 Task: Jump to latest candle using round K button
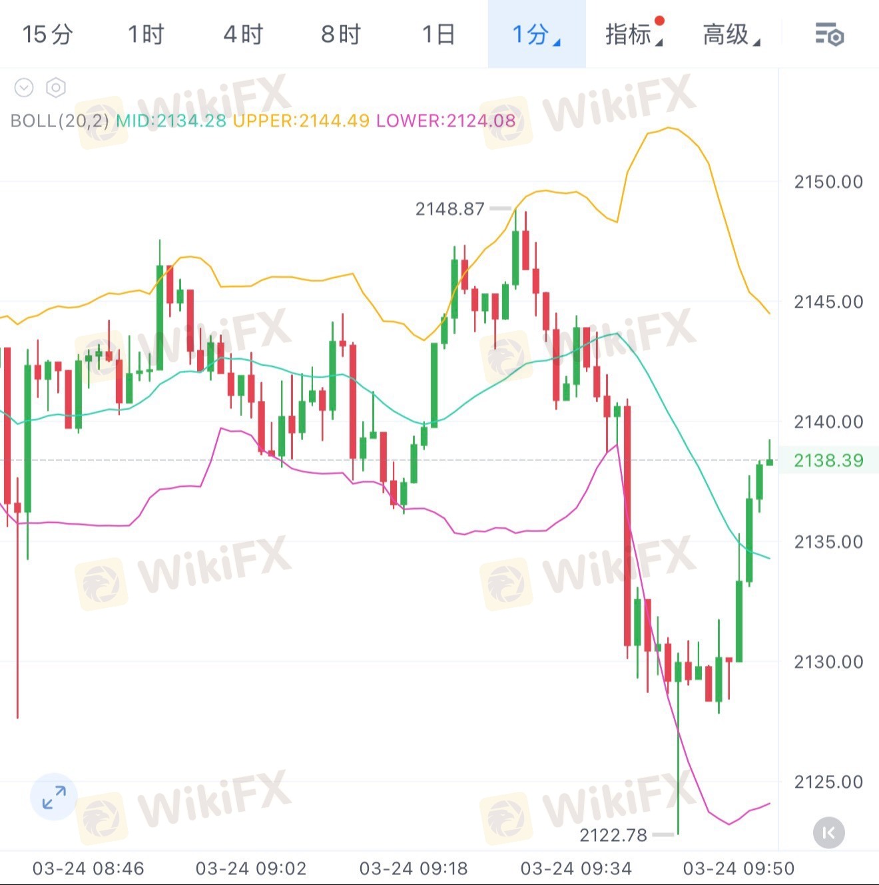point(829,832)
